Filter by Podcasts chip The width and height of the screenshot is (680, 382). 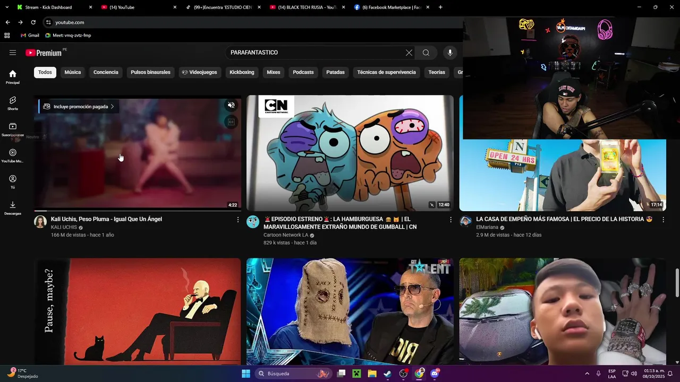(303, 72)
